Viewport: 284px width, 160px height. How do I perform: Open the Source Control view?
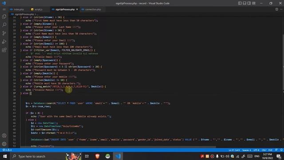pos(4,33)
